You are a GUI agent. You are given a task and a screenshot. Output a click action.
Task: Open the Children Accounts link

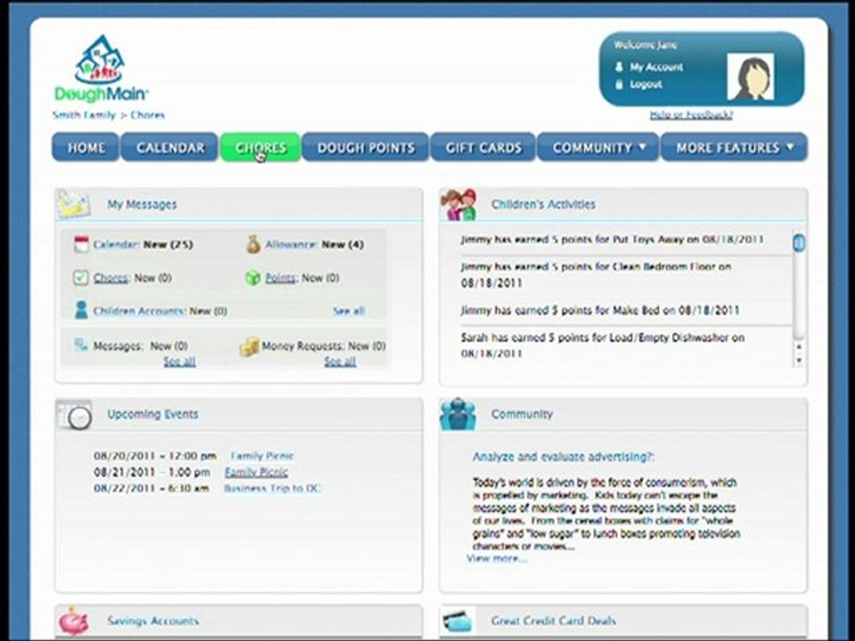pos(139,311)
